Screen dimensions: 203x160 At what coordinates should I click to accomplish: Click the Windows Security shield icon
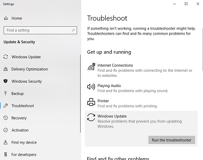click(x=5, y=81)
